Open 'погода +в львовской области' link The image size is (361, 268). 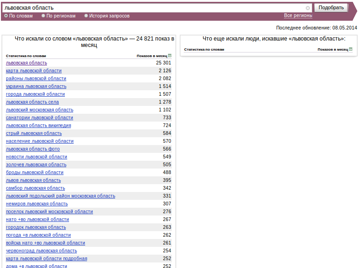coord(39,235)
